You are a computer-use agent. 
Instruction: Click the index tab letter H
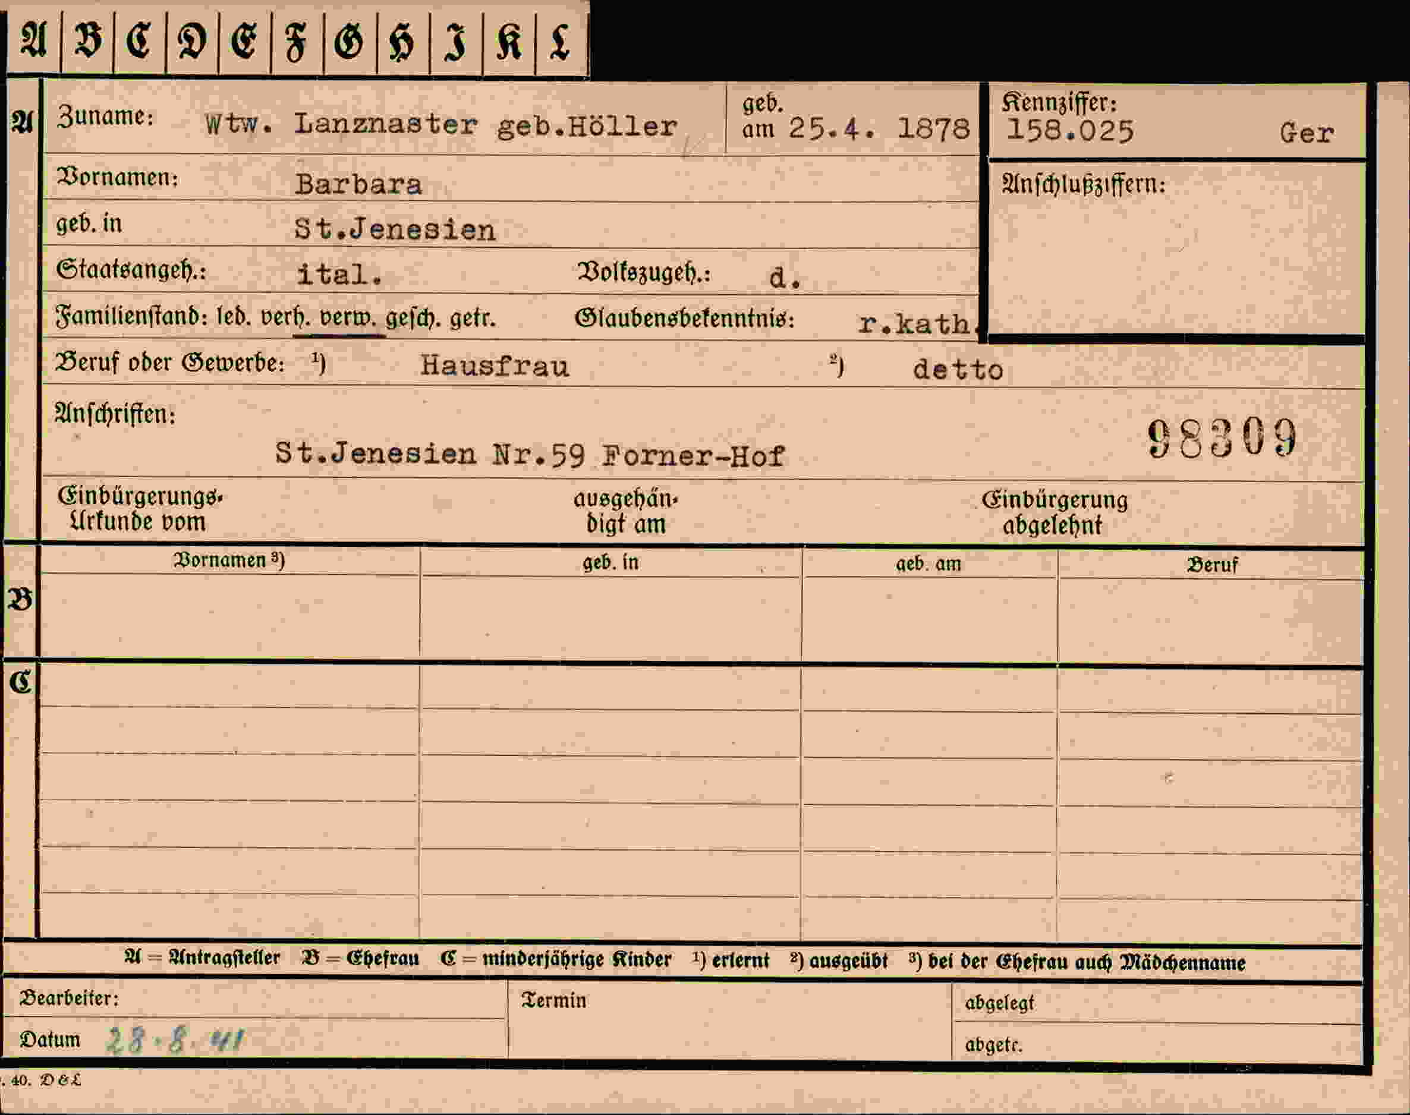pyautogui.click(x=402, y=42)
